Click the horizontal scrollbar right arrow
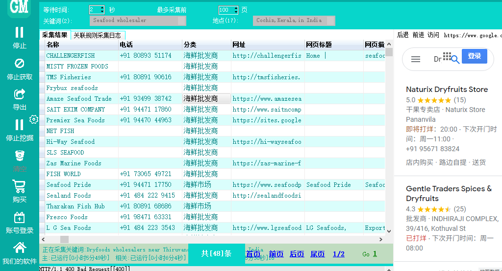 (380, 239)
